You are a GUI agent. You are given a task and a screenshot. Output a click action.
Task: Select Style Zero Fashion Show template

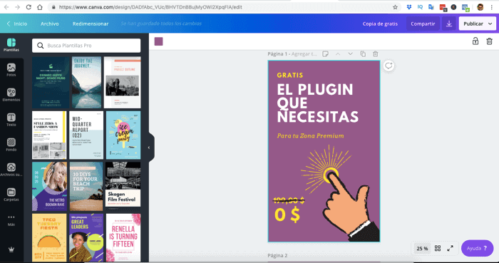(x=49, y=135)
